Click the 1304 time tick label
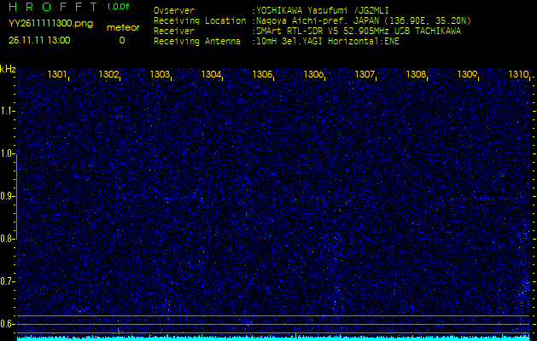The image size is (537, 341). coord(211,75)
